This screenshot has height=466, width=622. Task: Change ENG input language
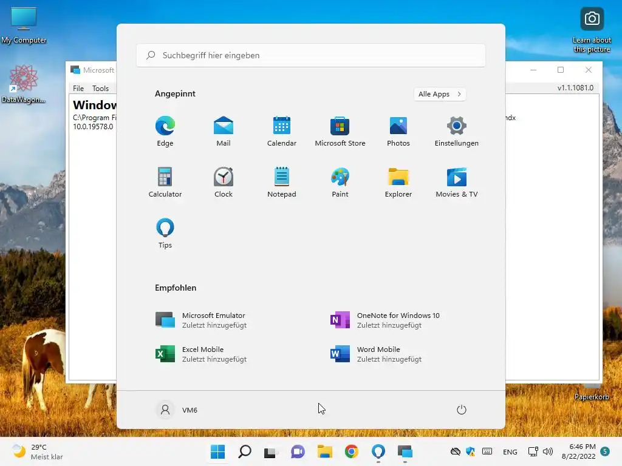510,451
